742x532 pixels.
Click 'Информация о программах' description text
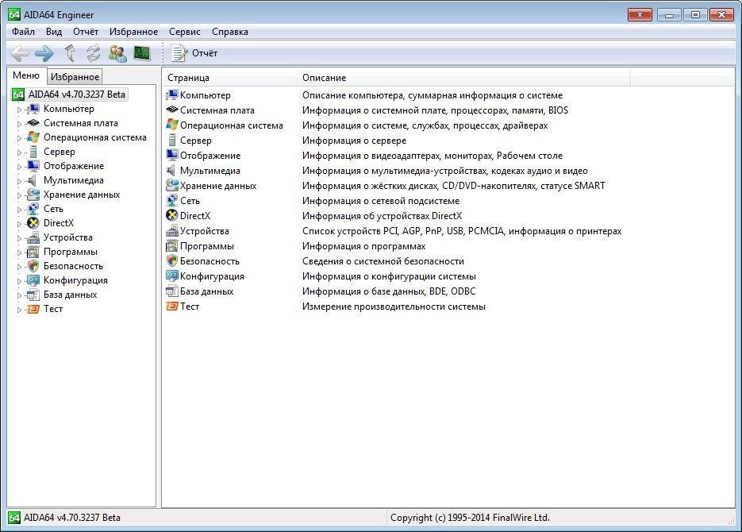pos(364,246)
